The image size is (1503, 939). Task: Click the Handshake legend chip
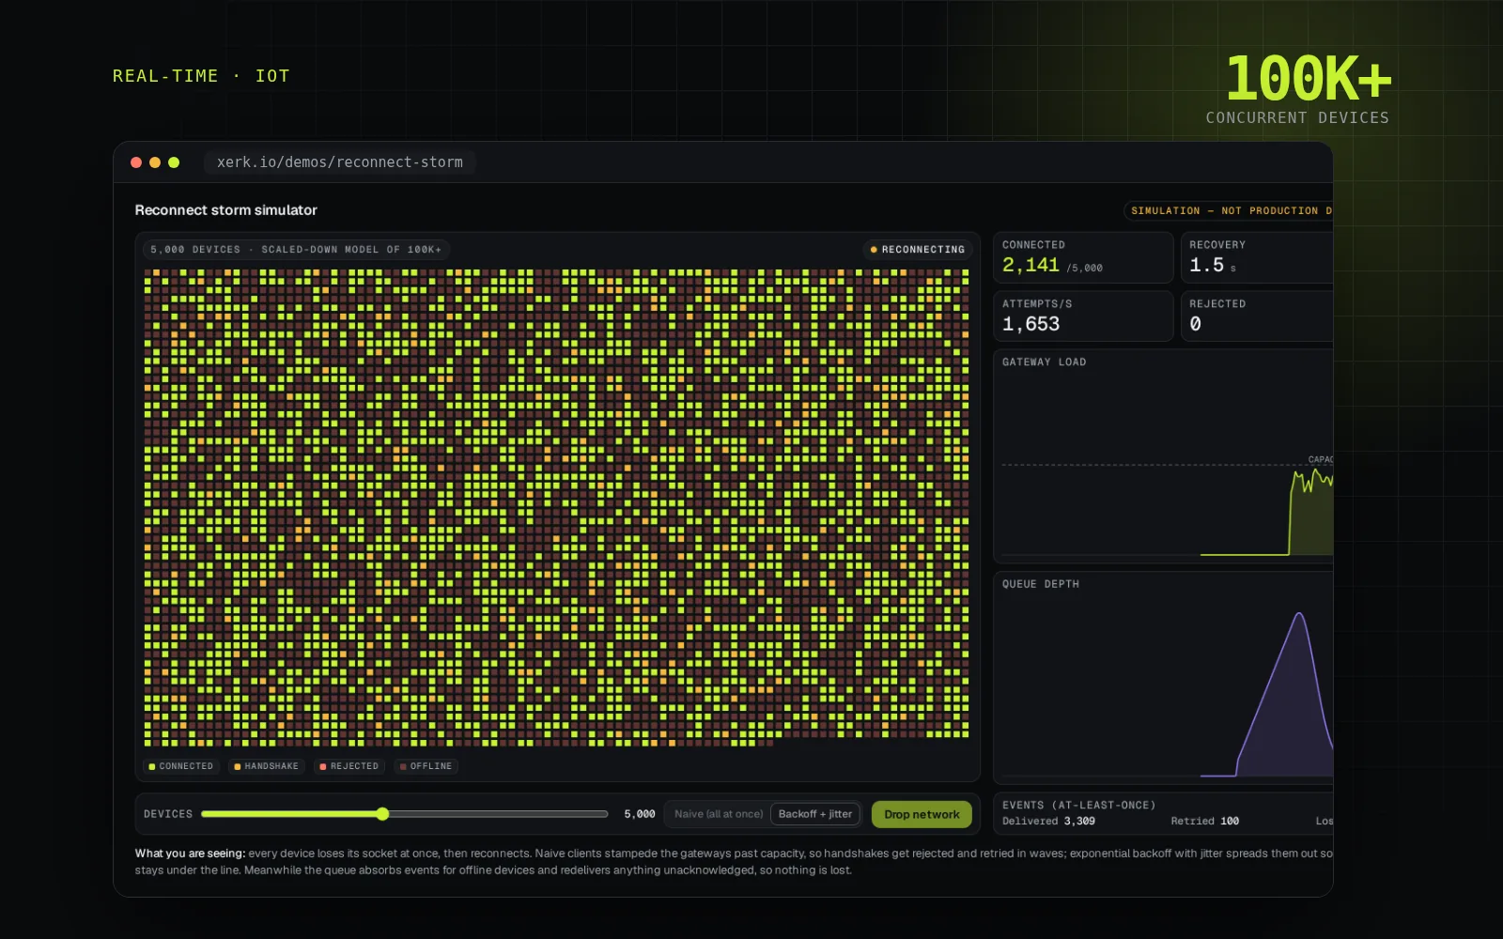[x=267, y=766]
